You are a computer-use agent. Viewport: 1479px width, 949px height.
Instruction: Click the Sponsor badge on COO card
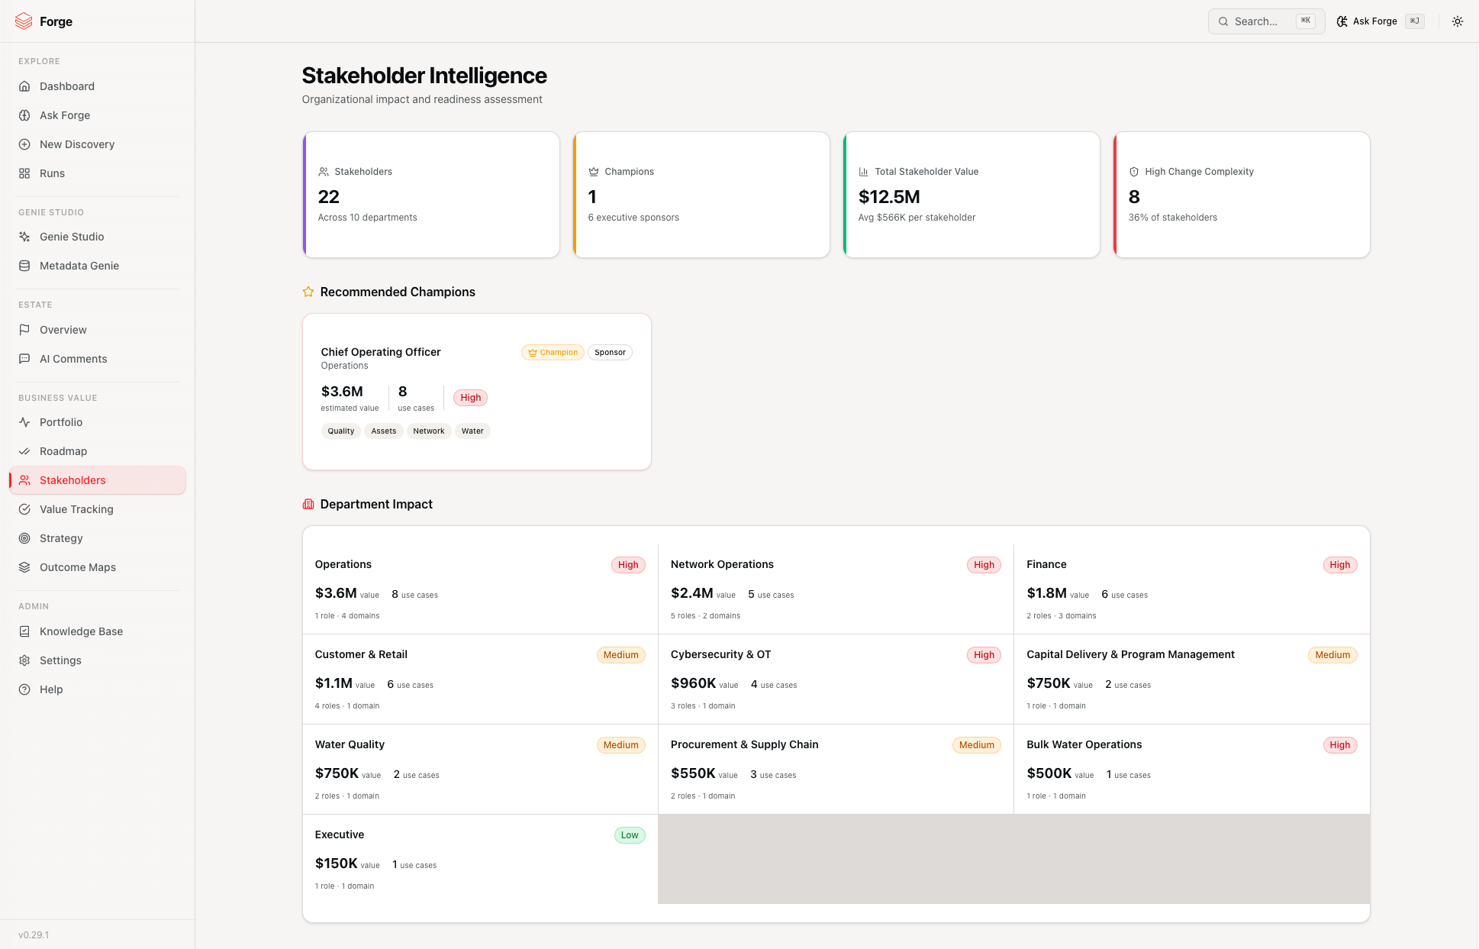(610, 353)
